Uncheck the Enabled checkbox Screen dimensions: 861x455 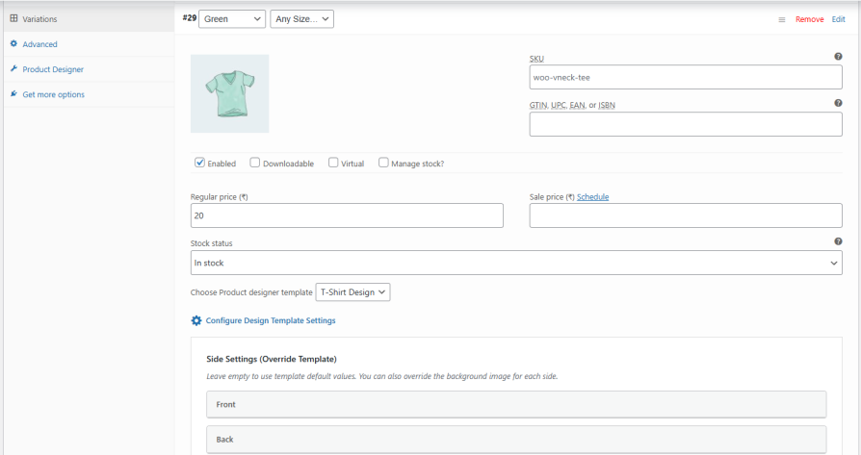coord(200,163)
